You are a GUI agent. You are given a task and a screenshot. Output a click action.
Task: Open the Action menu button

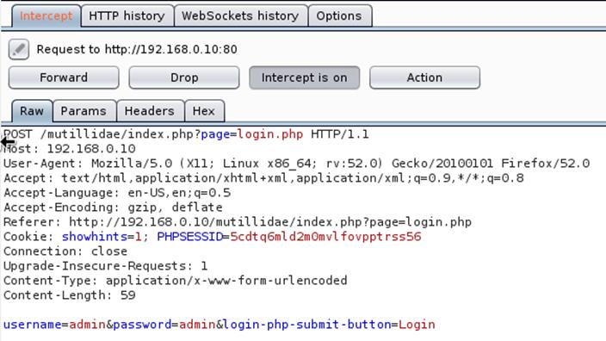click(424, 77)
